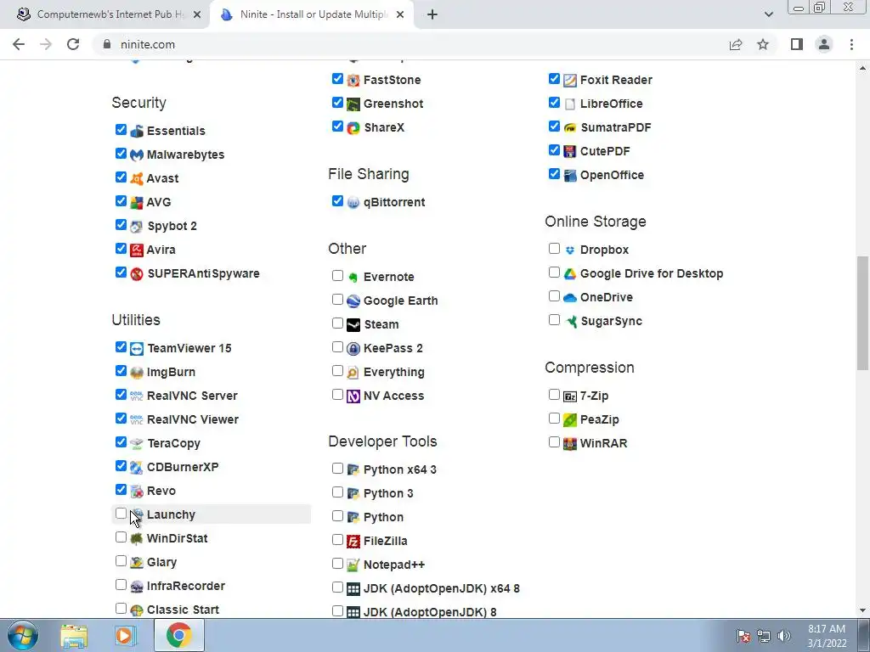
Task: Select the PeaZip checkbox
Action: click(x=554, y=419)
